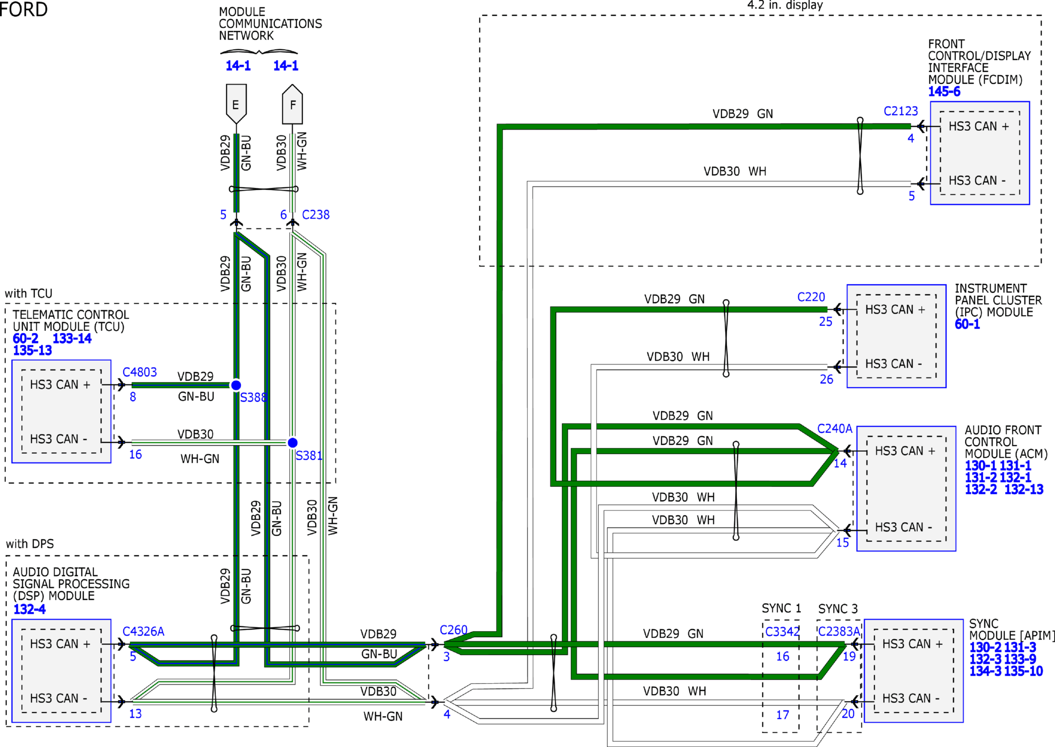
Task: Click the E off-page connector symbol
Action: tap(236, 104)
